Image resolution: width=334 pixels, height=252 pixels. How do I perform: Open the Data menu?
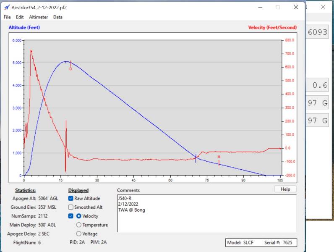pyautogui.click(x=58, y=17)
